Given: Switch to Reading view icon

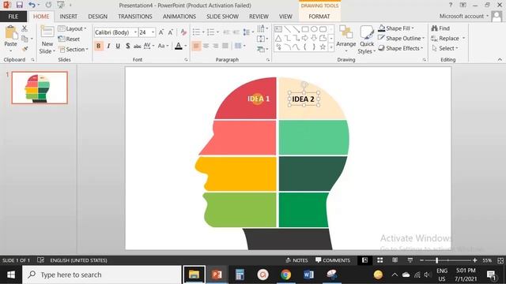Looking at the screenshot, I should coord(395,260).
